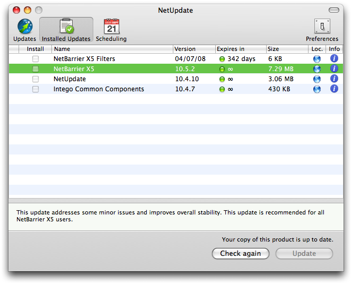The image size is (352, 284).
Task: Click location globe for NetBarrier X5 Filters
Action: (317, 59)
